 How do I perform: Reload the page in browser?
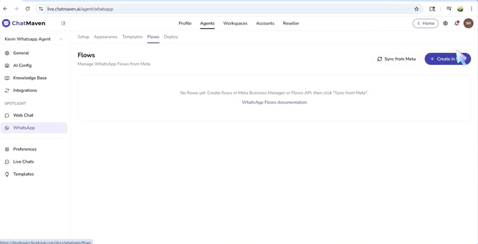pyautogui.click(x=27, y=9)
